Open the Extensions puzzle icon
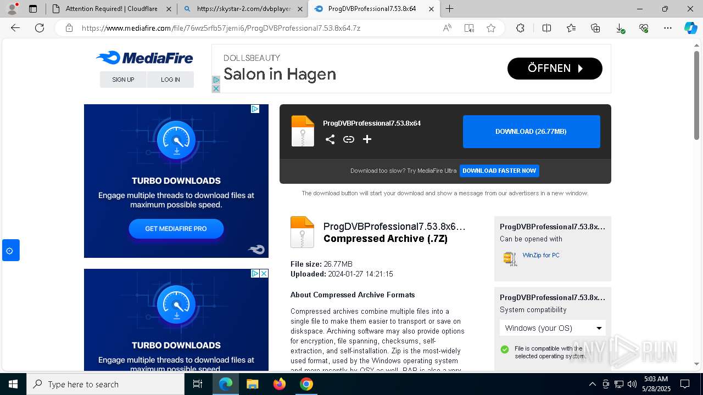The width and height of the screenshot is (703, 395). click(520, 28)
